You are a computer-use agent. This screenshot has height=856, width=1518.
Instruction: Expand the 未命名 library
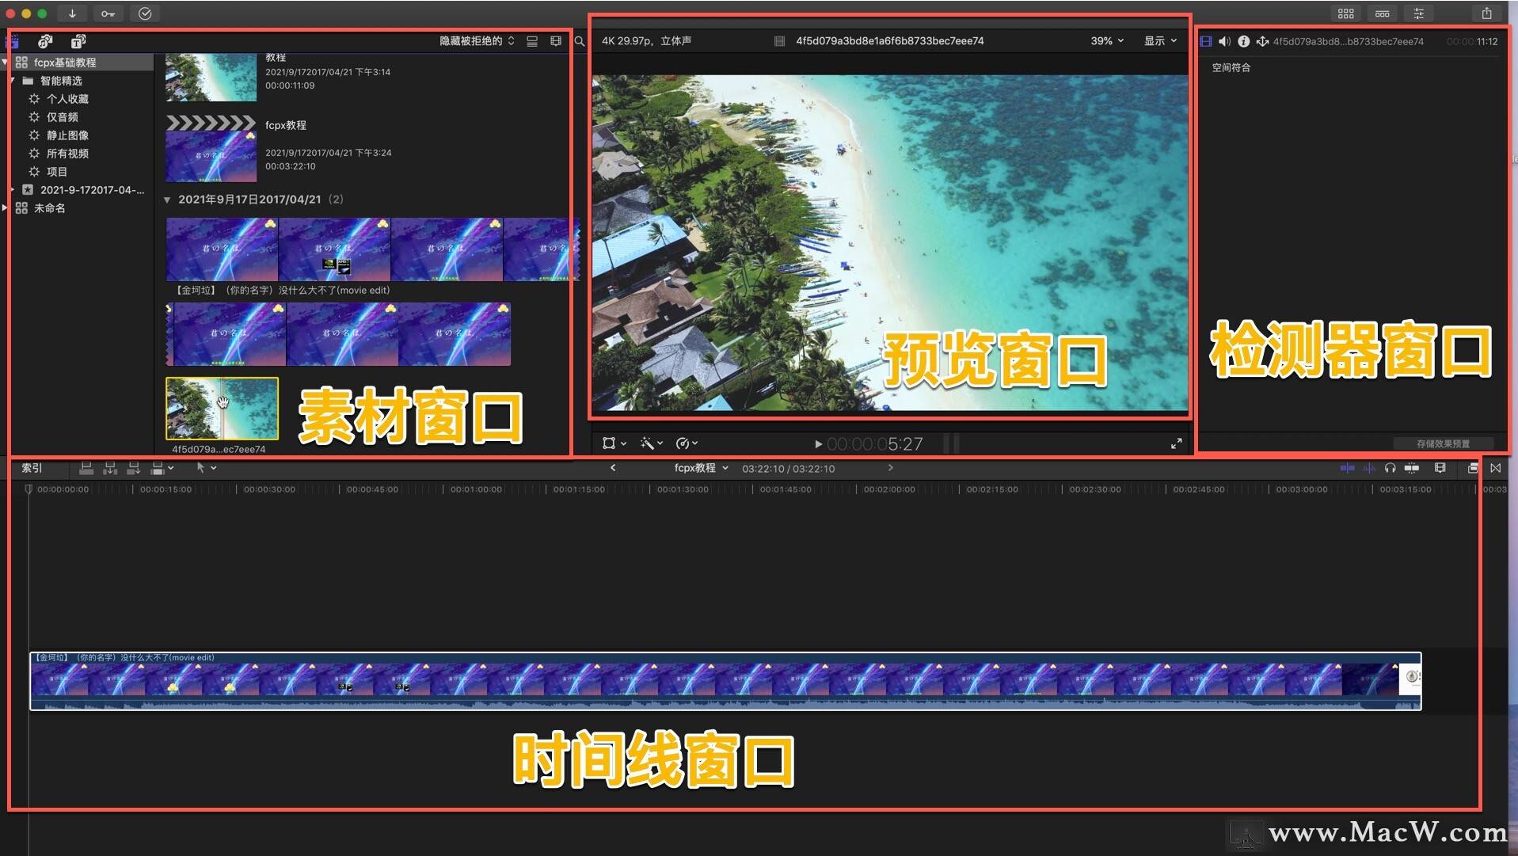[x=6, y=208]
